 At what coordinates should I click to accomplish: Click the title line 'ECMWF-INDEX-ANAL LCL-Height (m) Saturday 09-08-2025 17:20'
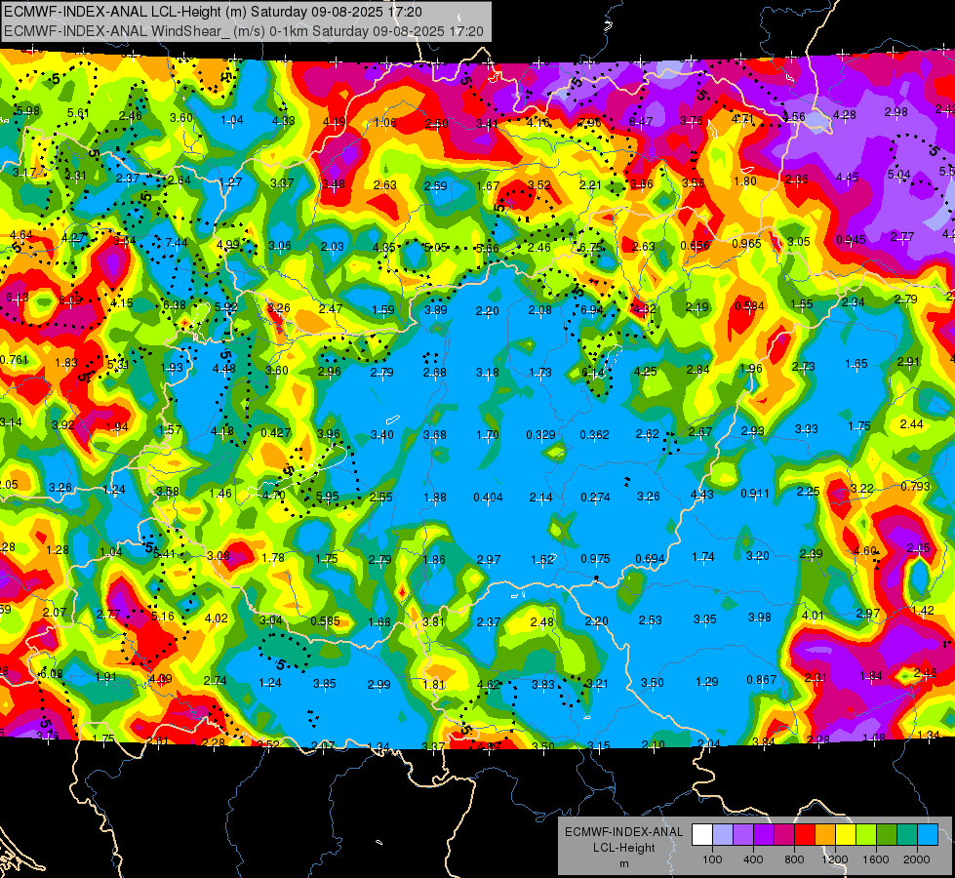213,12
